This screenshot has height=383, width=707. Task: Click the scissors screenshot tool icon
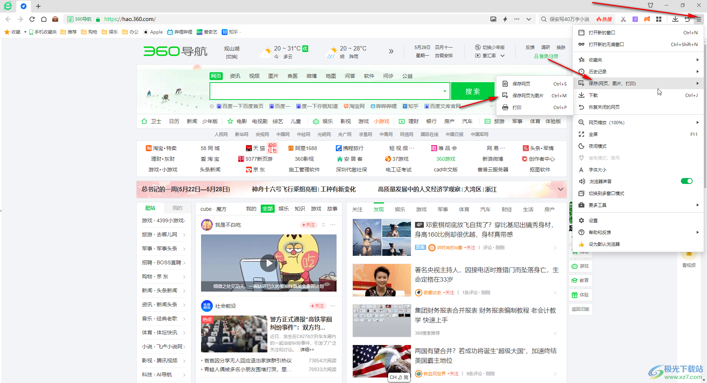click(x=623, y=19)
